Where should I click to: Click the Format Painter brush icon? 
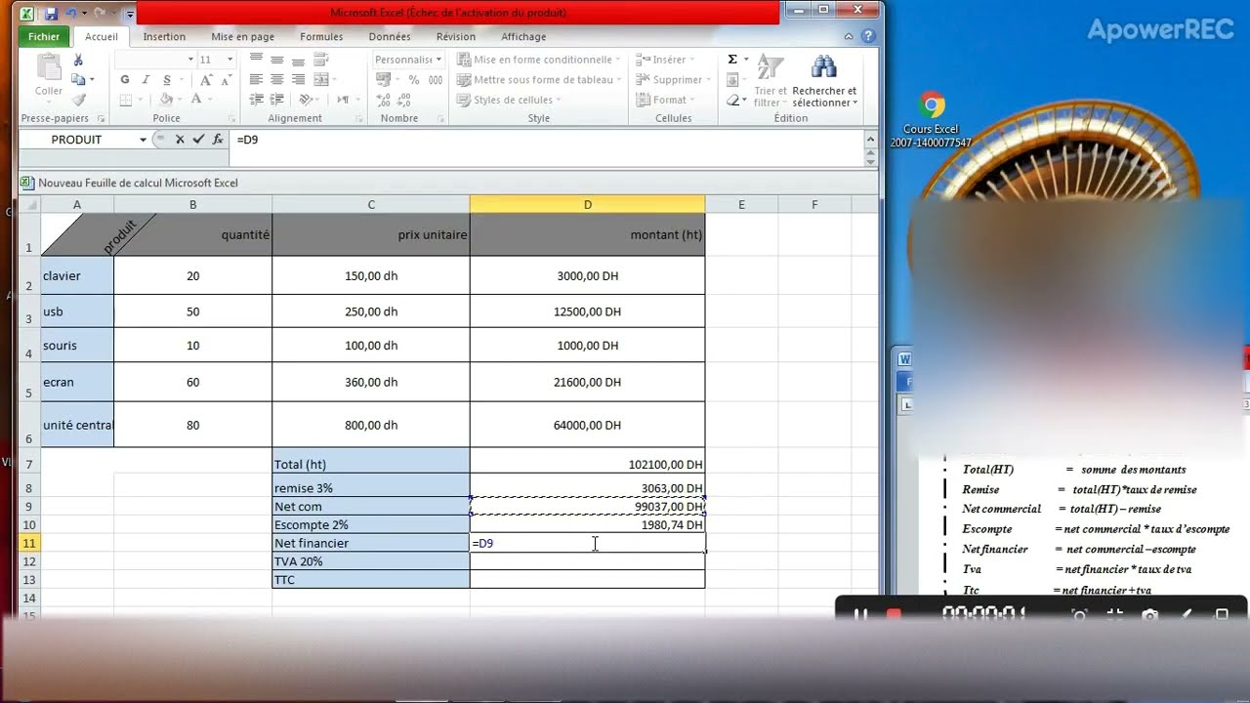(x=78, y=100)
